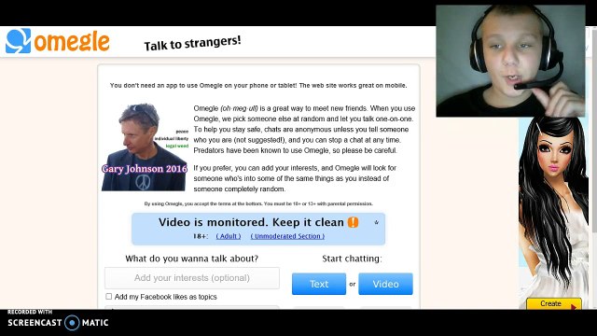Click the mobile app notice text line
Image resolution: width=597 pixels, height=336 pixels.
tap(258, 85)
